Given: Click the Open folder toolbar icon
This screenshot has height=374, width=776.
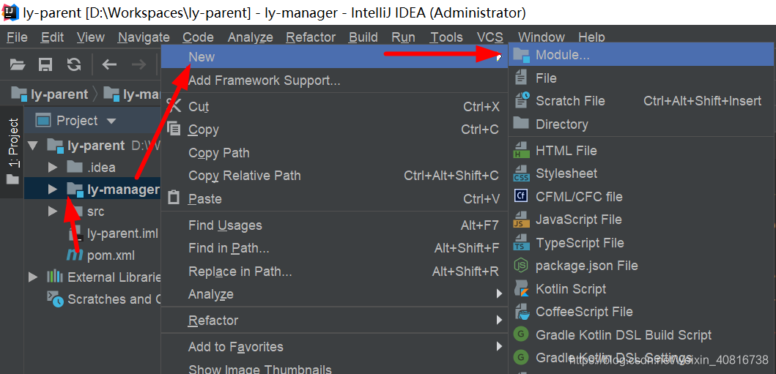Looking at the screenshot, I should pos(18,64).
